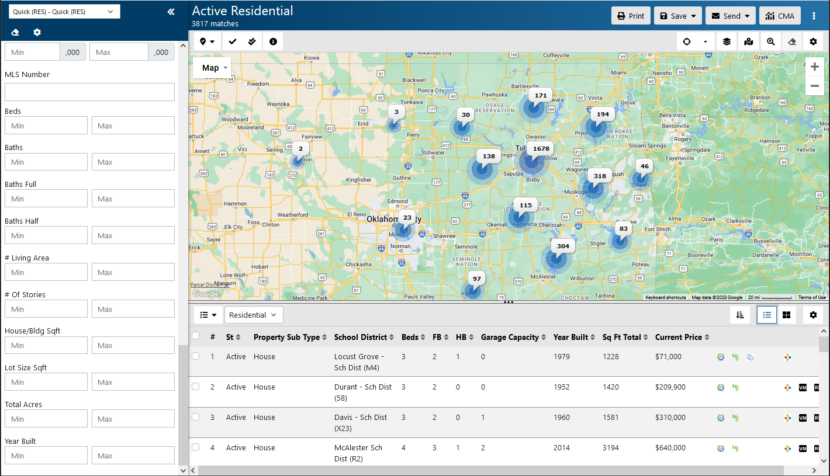Select checkbox for listing row 1
Image resolution: width=830 pixels, height=476 pixels.
click(x=196, y=356)
